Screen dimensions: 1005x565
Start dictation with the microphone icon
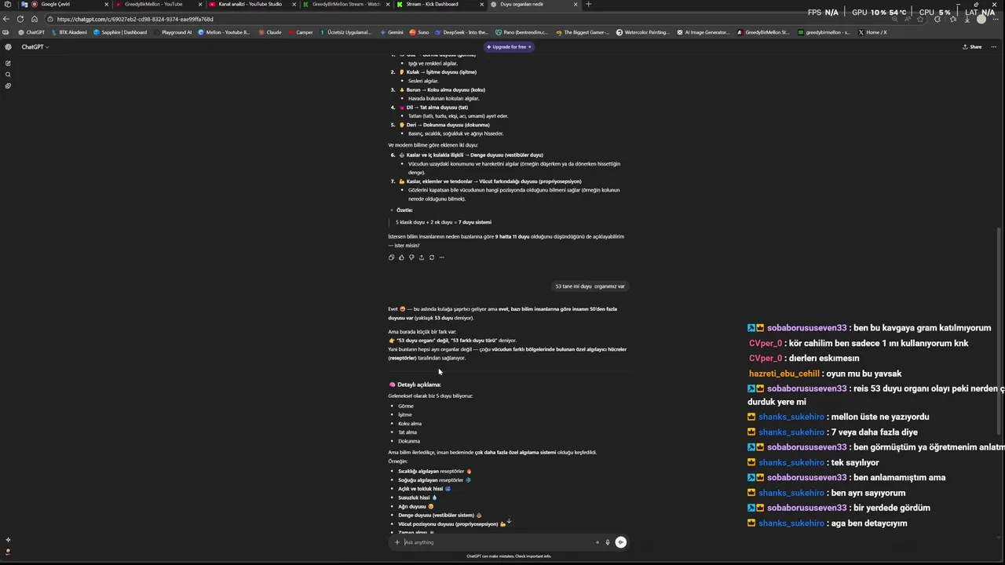607,542
